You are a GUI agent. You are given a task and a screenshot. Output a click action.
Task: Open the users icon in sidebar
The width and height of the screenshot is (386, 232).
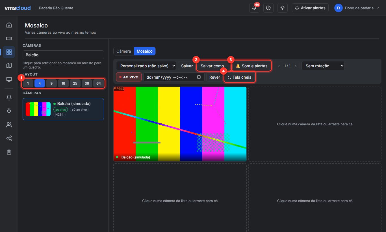click(x=9, y=125)
